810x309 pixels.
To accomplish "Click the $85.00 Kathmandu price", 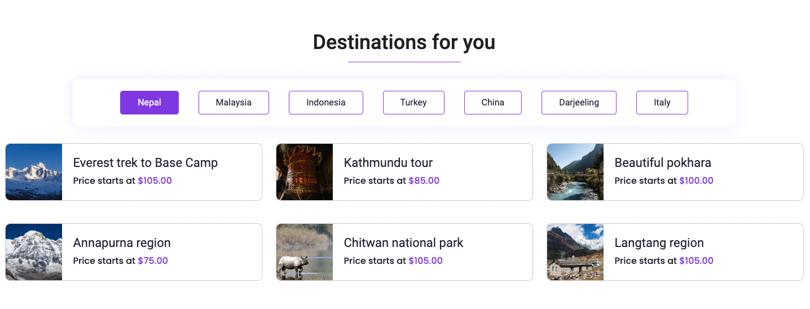I will (x=424, y=181).
